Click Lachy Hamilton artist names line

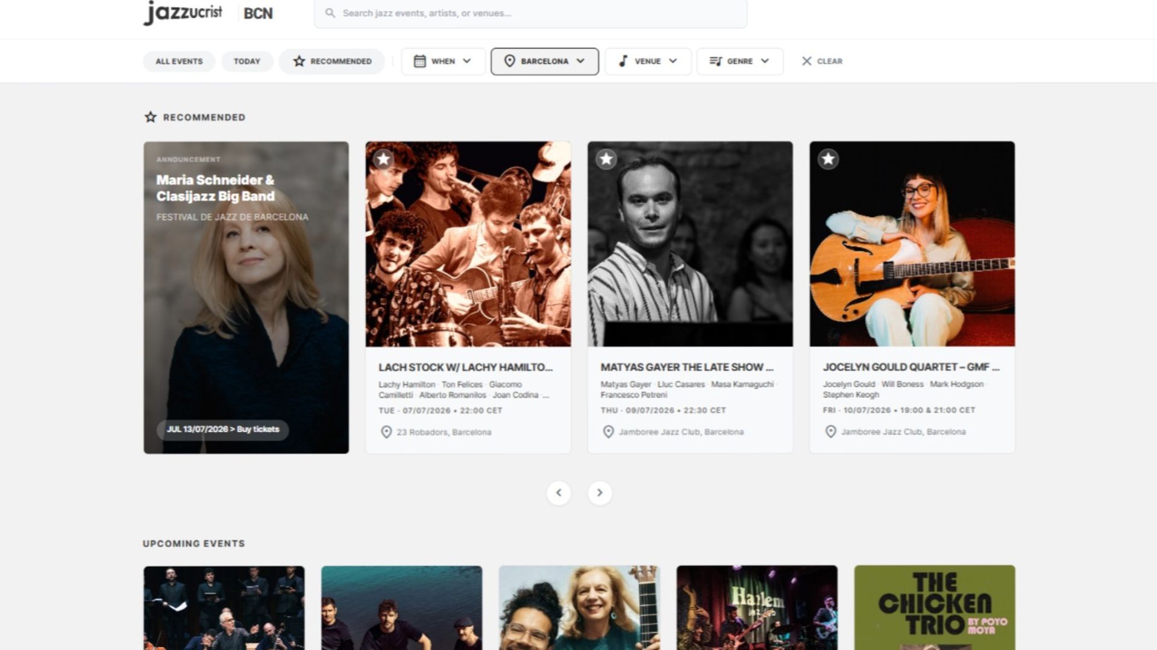(x=464, y=390)
